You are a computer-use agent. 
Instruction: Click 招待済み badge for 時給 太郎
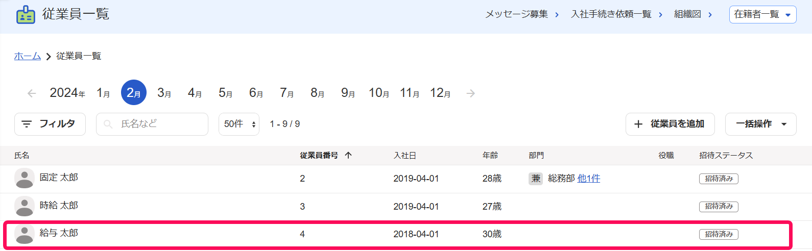pyautogui.click(x=719, y=207)
